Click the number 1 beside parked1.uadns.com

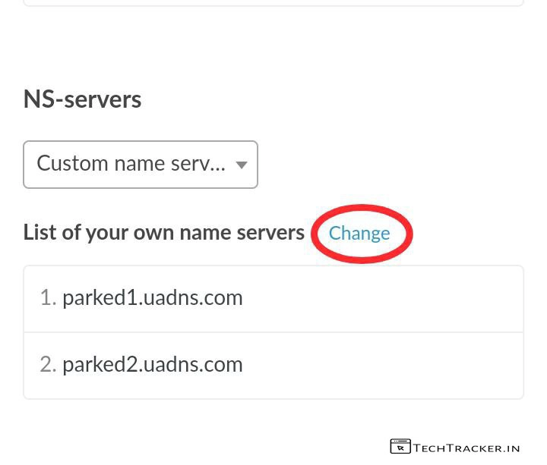pos(47,298)
